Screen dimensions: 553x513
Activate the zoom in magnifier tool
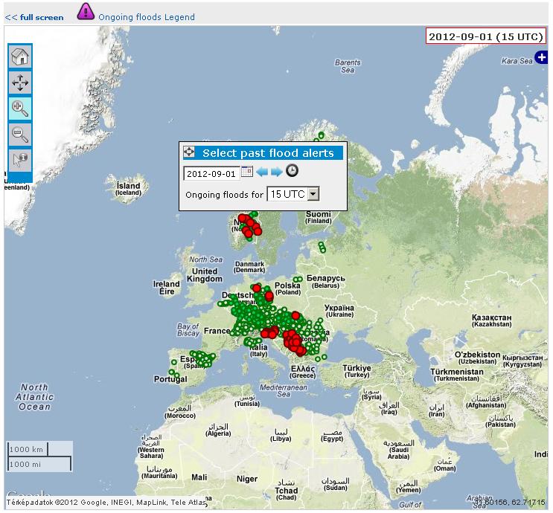point(20,109)
